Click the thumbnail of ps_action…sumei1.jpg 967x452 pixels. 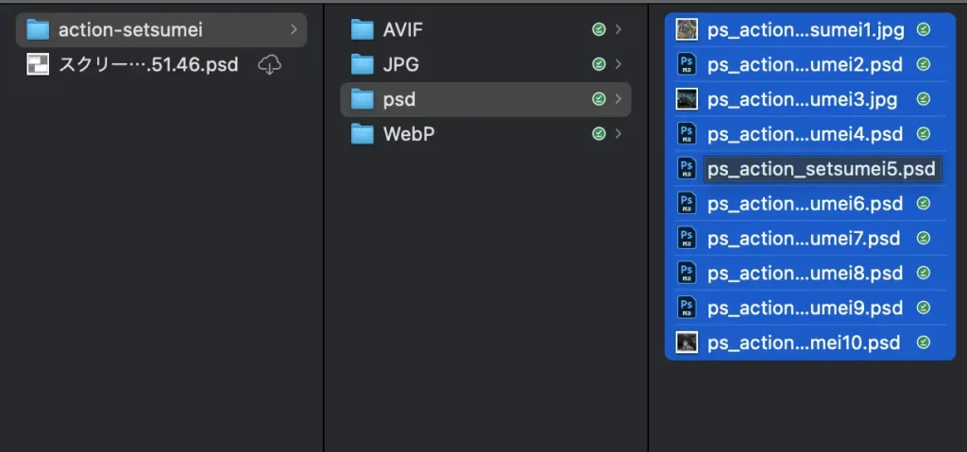pos(687,30)
